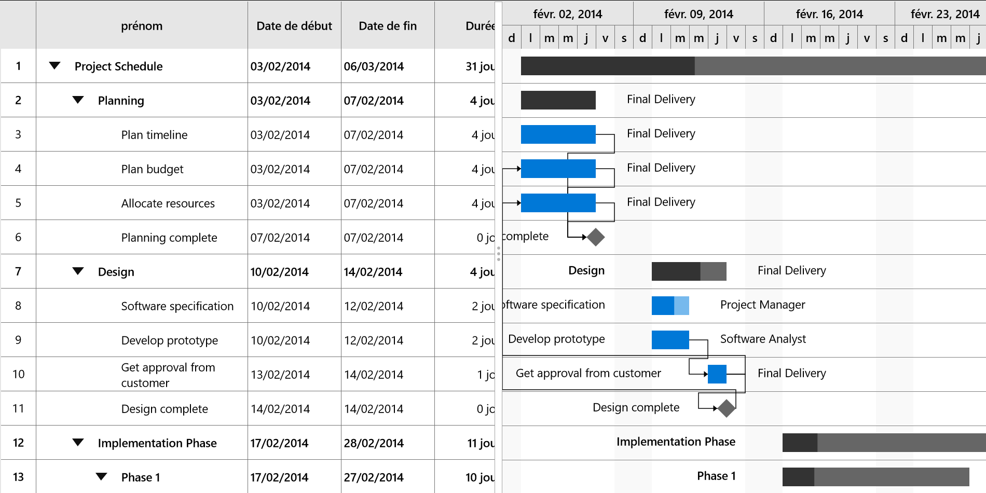The height and width of the screenshot is (493, 986).
Task: Select the Plan timeline taskbar
Action: (x=558, y=134)
